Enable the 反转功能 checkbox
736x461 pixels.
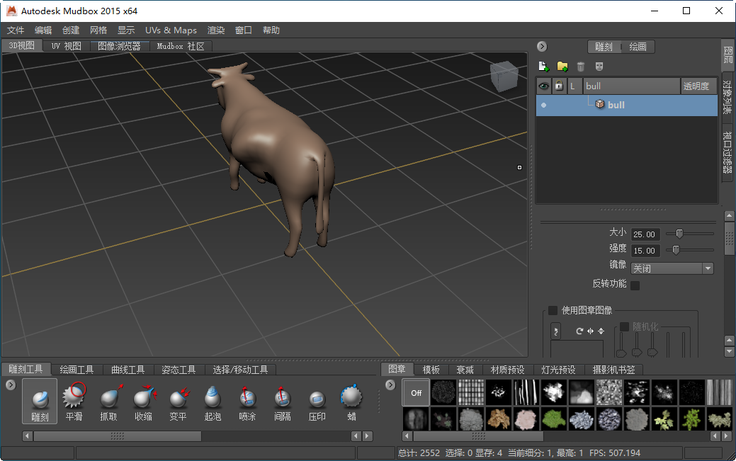coord(635,285)
